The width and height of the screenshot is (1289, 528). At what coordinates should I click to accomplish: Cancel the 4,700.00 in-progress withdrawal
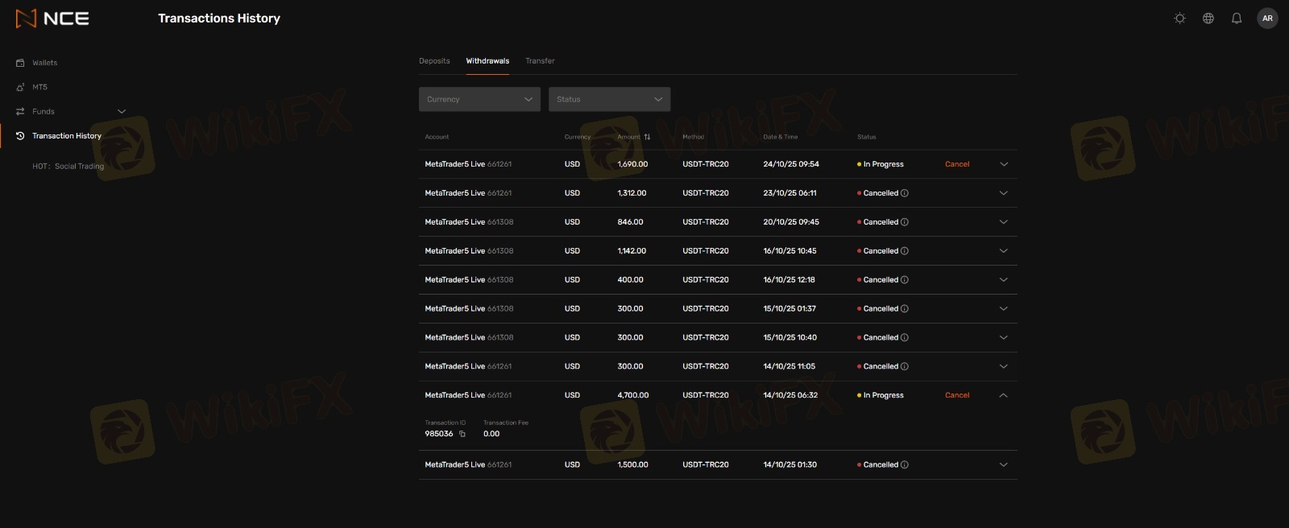point(957,395)
